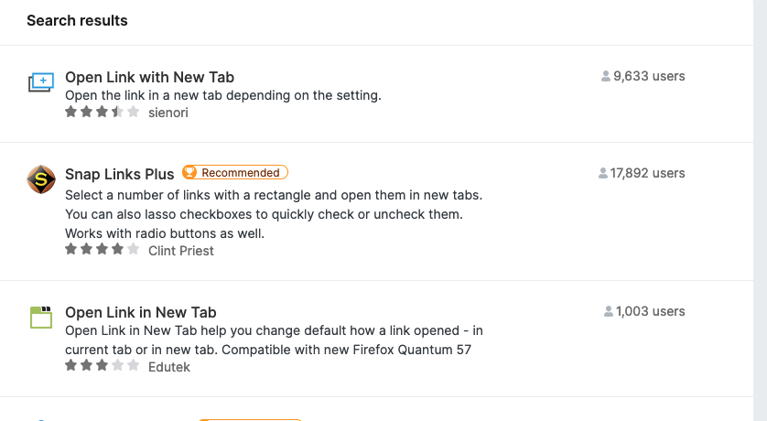Viewport: 767px width, 421px height.
Task: Click the Recommended badge trophy icon
Action: click(x=190, y=173)
